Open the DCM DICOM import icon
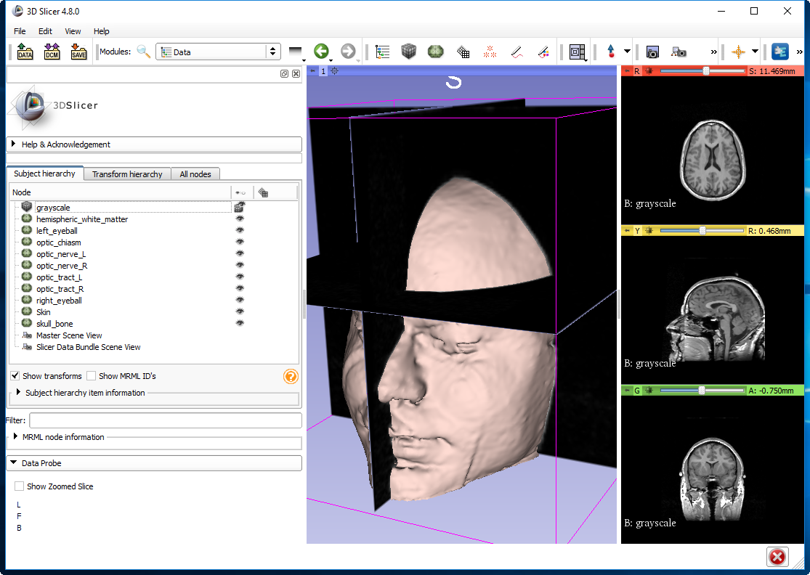 (x=52, y=52)
